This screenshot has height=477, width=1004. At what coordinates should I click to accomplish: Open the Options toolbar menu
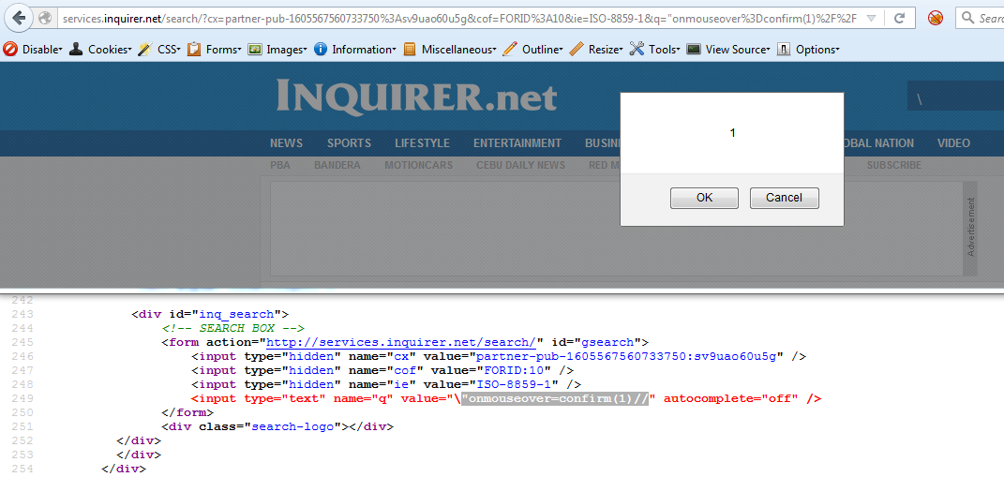[817, 50]
